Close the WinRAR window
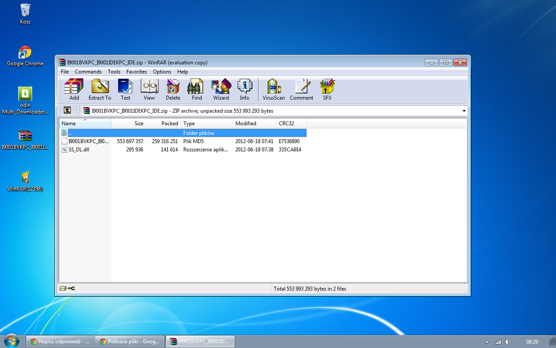 point(460,62)
